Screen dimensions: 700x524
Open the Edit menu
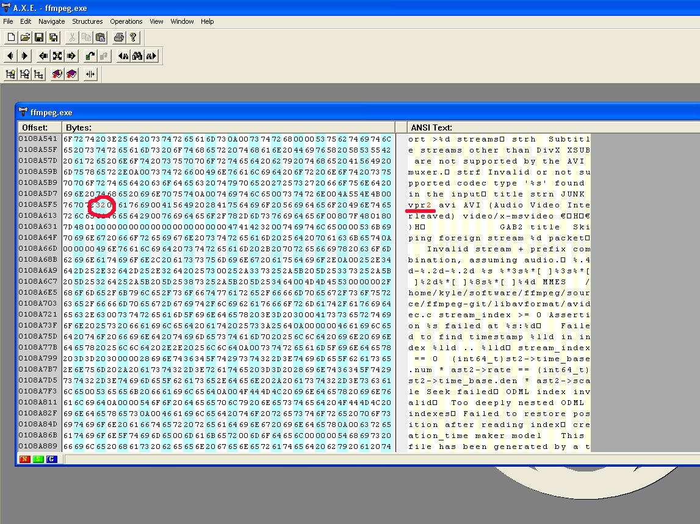coord(26,21)
